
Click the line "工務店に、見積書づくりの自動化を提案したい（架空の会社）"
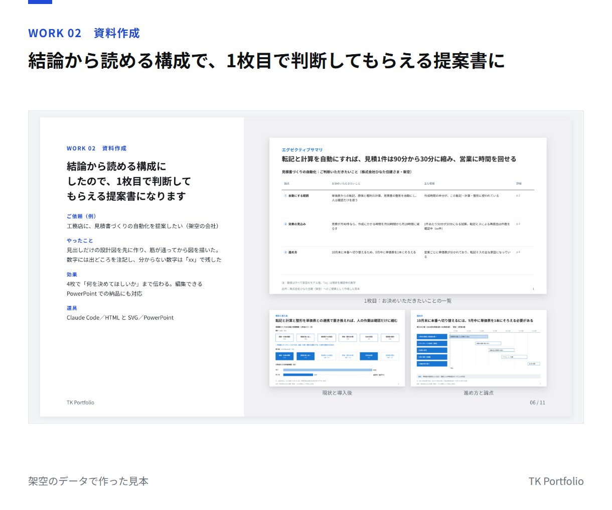click(x=142, y=226)
